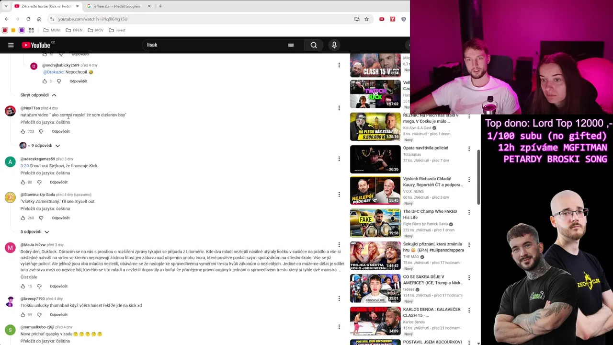Open @NesTTaa profile avatar
The image size is (613, 345).
tap(10, 111)
